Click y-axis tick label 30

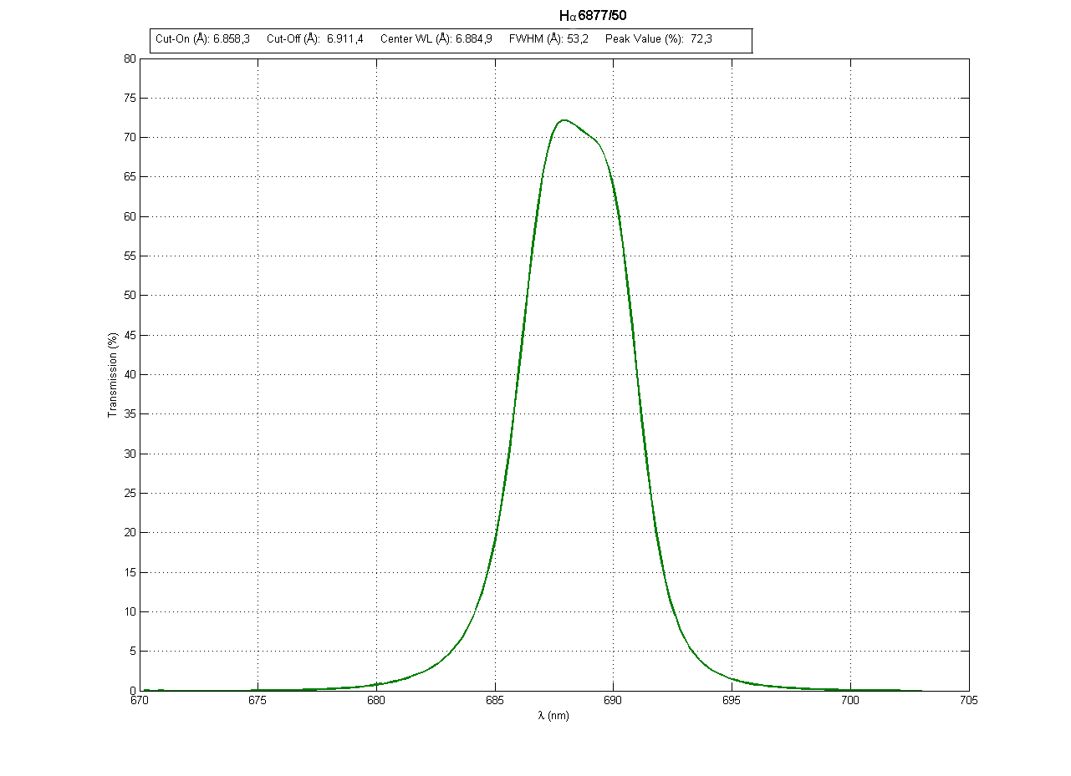coord(130,454)
